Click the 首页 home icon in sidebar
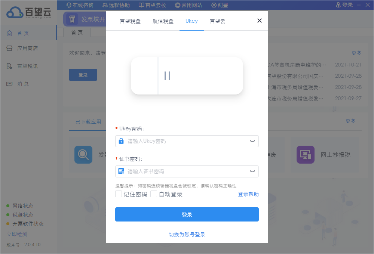The width and height of the screenshot is (374, 254). [x=9, y=33]
